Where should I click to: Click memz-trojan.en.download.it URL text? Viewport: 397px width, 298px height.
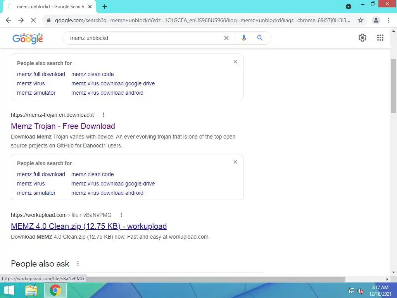pyautogui.click(x=52, y=115)
